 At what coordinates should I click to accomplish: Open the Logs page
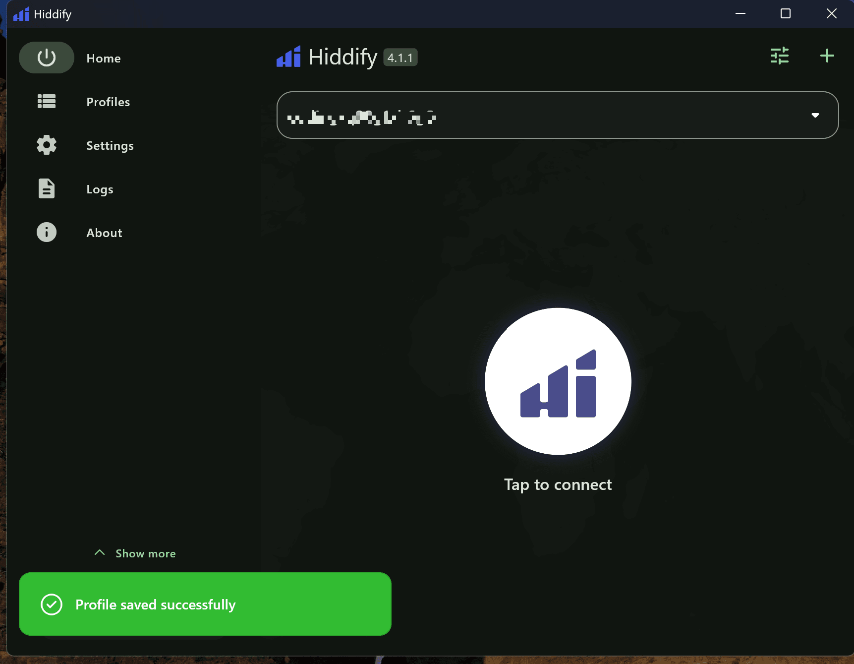pos(100,189)
